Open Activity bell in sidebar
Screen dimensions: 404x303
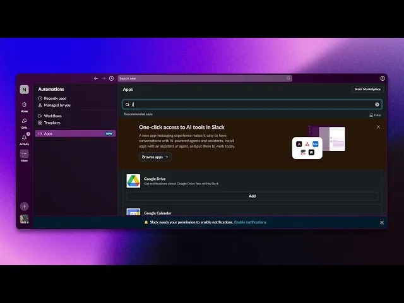click(x=24, y=140)
